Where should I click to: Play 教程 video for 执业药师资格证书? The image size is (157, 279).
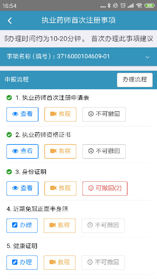pyautogui.click(x=60, y=151)
